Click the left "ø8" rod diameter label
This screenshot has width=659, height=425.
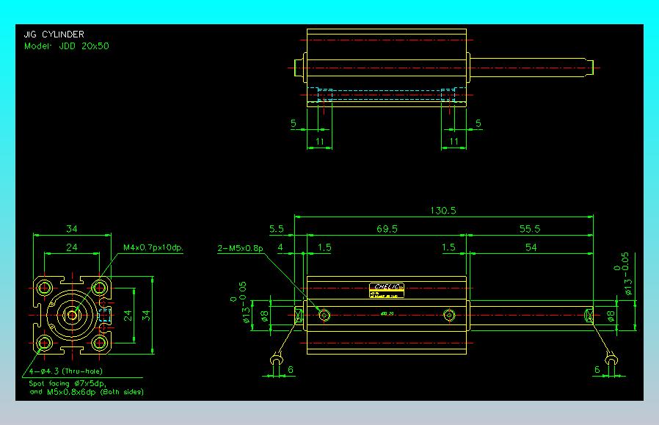264,316
